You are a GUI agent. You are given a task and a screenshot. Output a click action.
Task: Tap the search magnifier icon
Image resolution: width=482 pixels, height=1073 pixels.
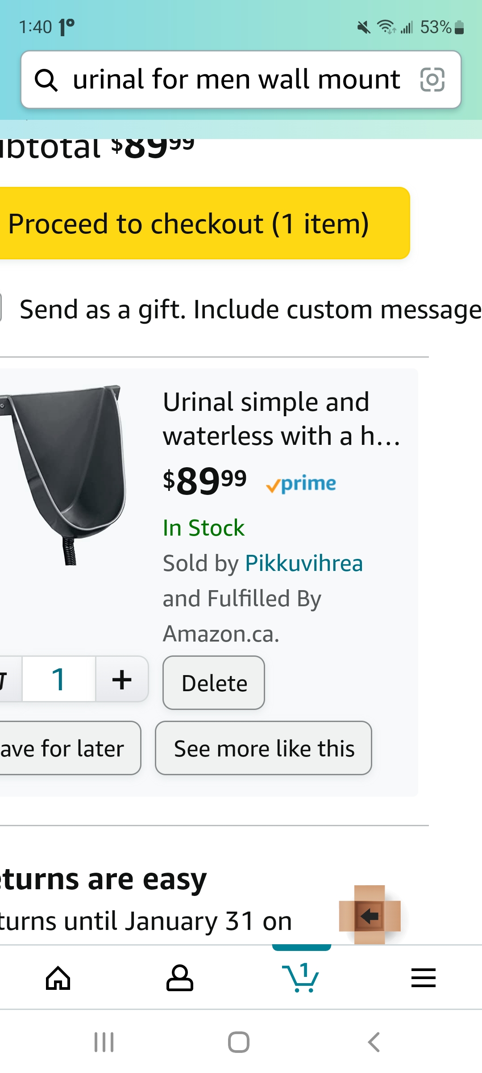[46, 80]
